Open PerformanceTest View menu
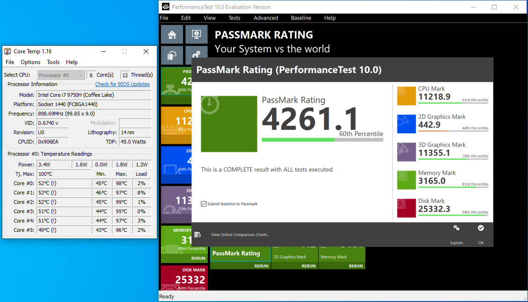 (x=209, y=18)
